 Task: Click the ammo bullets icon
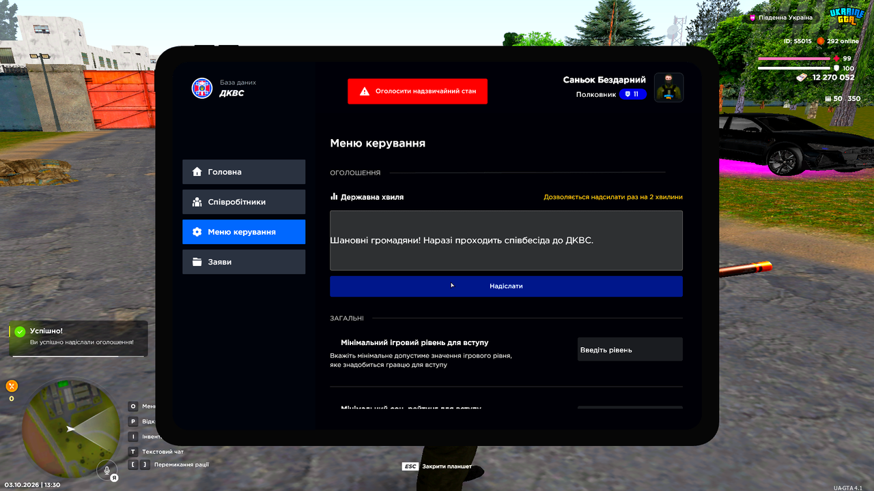[828, 99]
